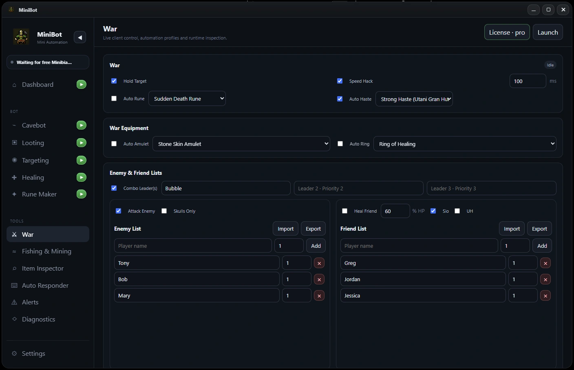
Task: Remove Greg from the friend list
Action: [545, 263]
